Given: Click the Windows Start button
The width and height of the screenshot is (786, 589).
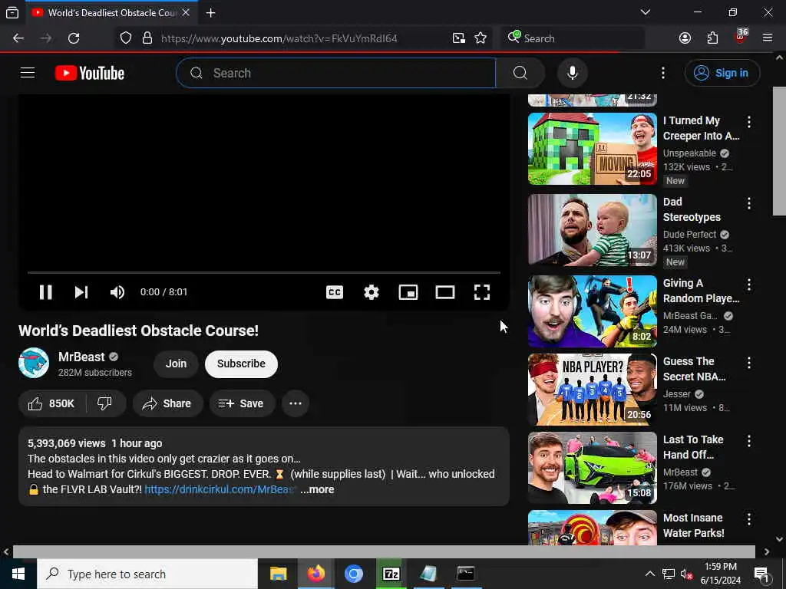Looking at the screenshot, I should pyautogui.click(x=18, y=574).
